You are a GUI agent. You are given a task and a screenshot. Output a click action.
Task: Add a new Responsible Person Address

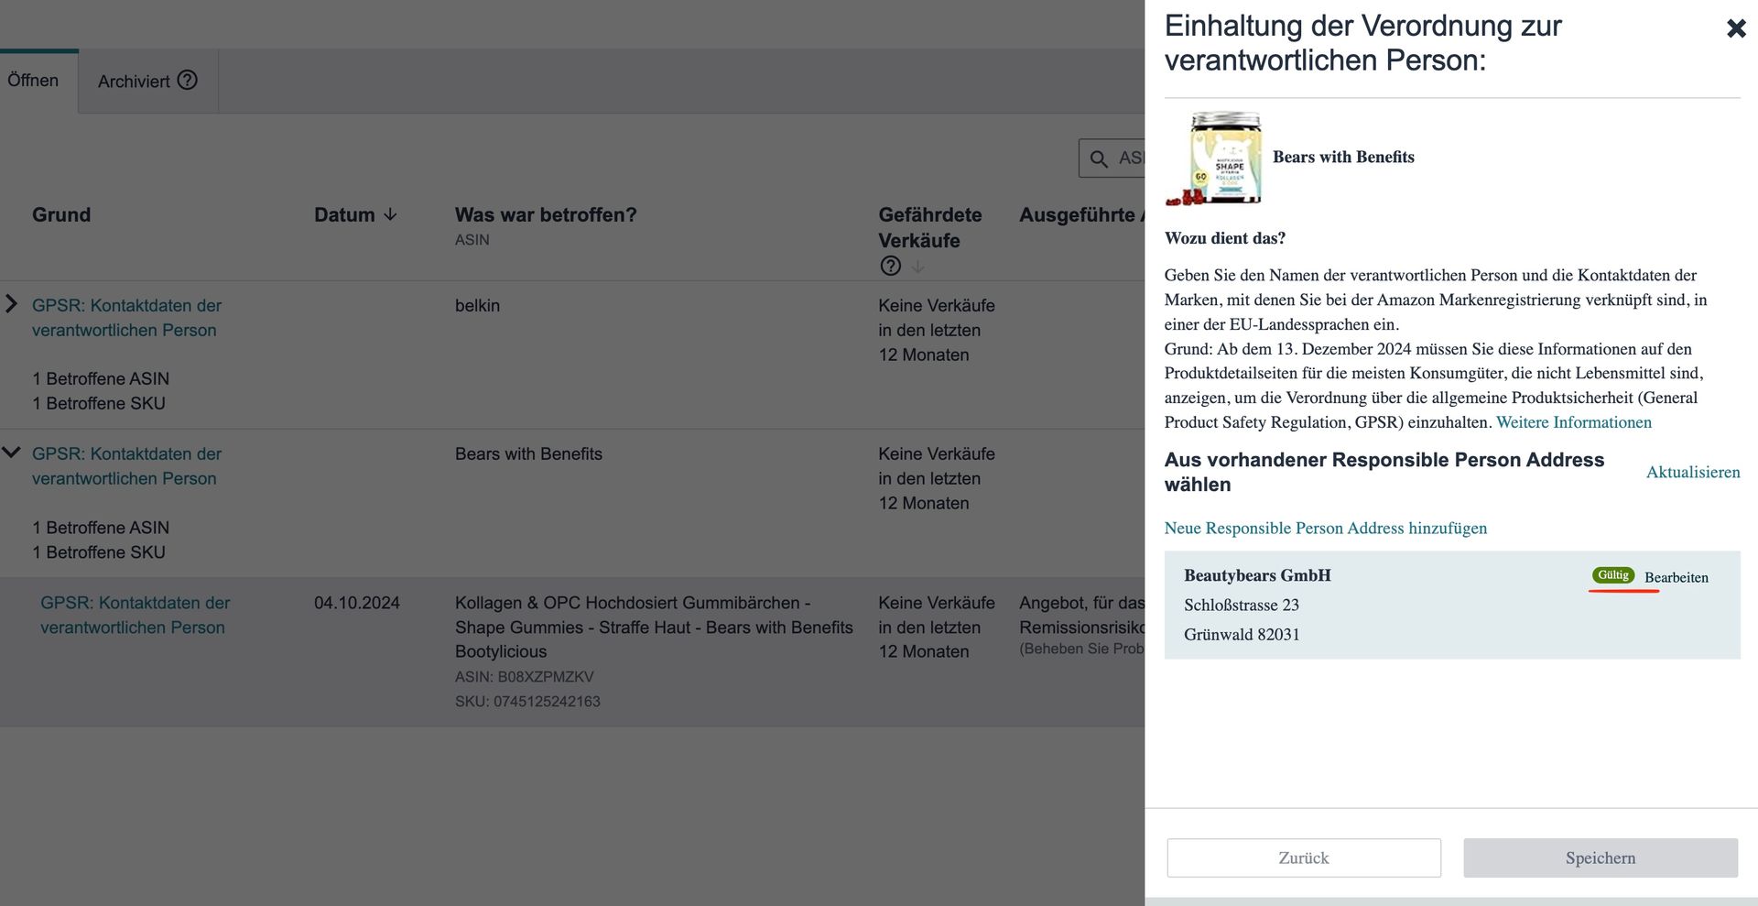pyautogui.click(x=1325, y=528)
